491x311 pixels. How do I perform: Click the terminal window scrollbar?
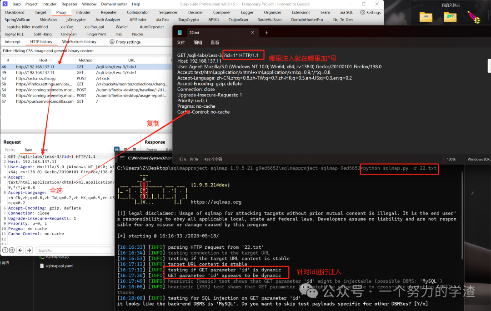tap(462, 216)
